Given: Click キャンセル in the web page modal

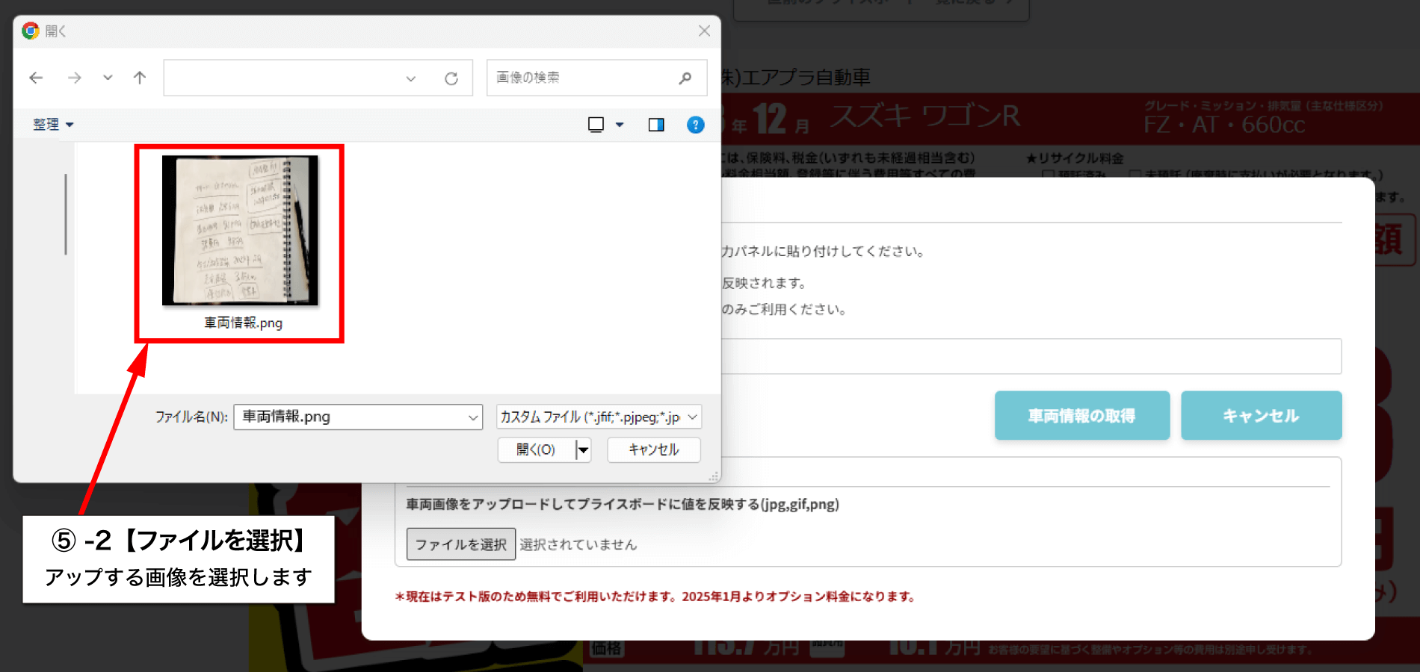Looking at the screenshot, I should [1262, 415].
